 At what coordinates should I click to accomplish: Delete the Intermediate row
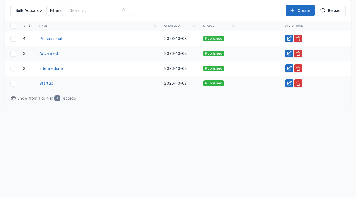[x=298, y=68]
